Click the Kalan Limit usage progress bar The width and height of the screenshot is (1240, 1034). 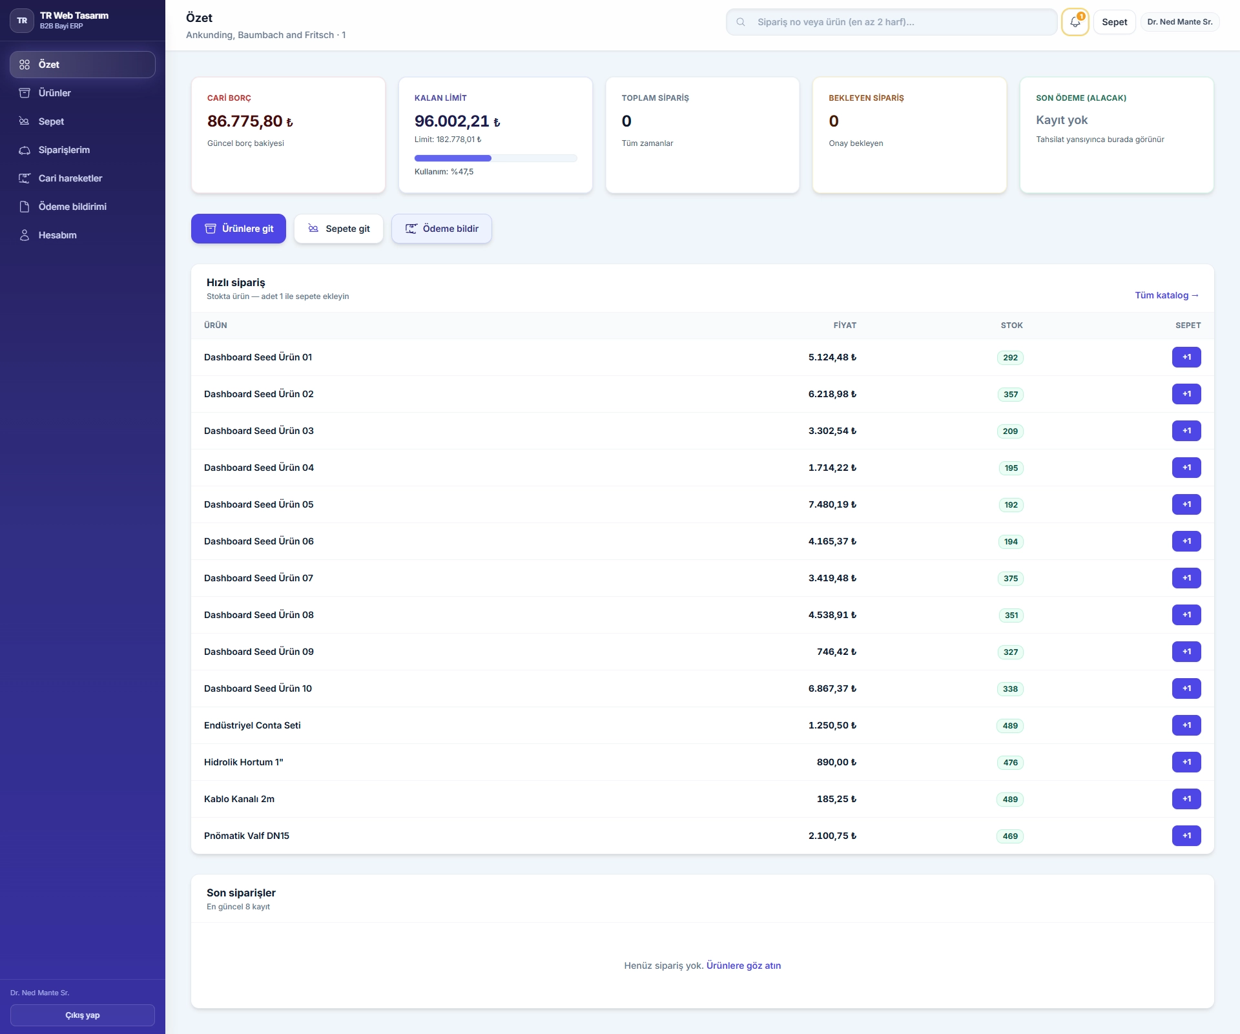tap(495, 158)
